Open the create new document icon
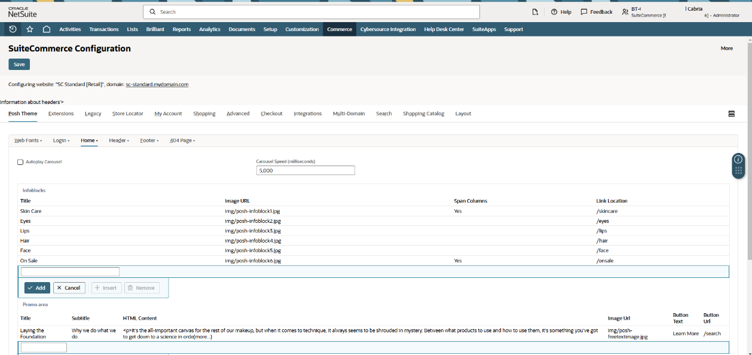 pos(535,12)
